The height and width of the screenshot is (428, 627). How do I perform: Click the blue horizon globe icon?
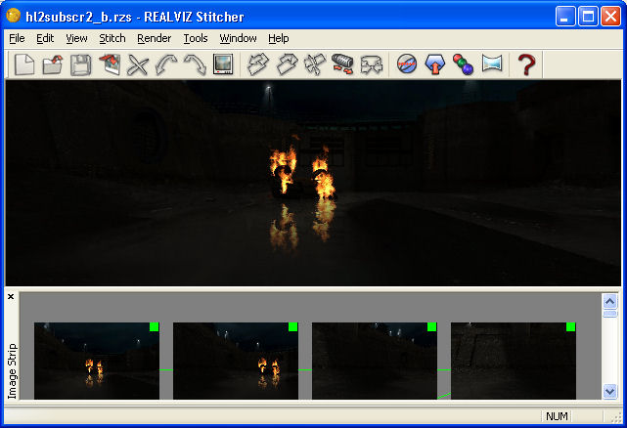[407, 64]
